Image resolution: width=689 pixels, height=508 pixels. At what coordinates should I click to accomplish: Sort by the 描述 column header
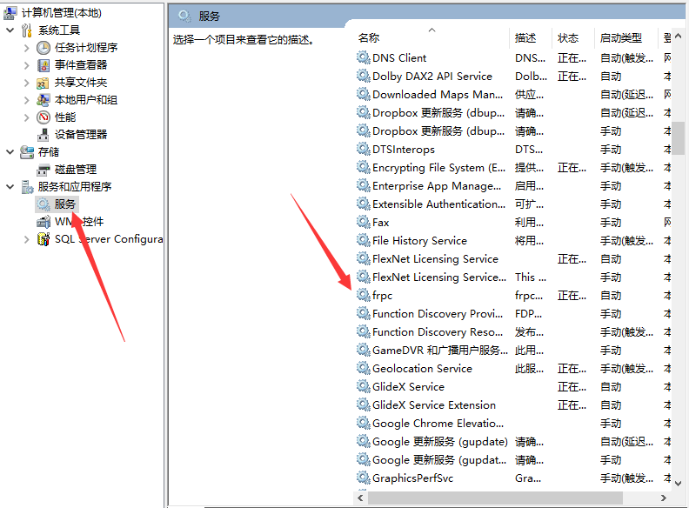pyautogui.click(x=525, y=38)
